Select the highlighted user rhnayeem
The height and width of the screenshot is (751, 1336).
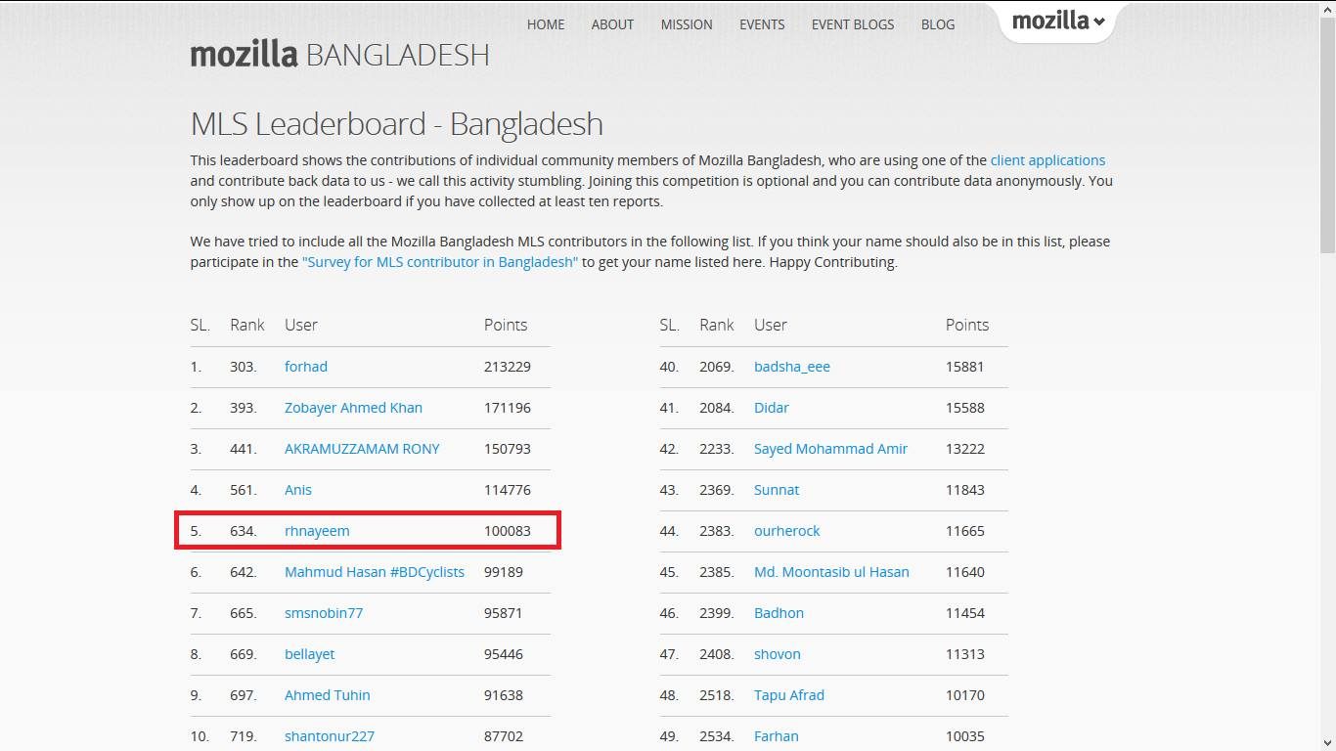tap(317, 531)
